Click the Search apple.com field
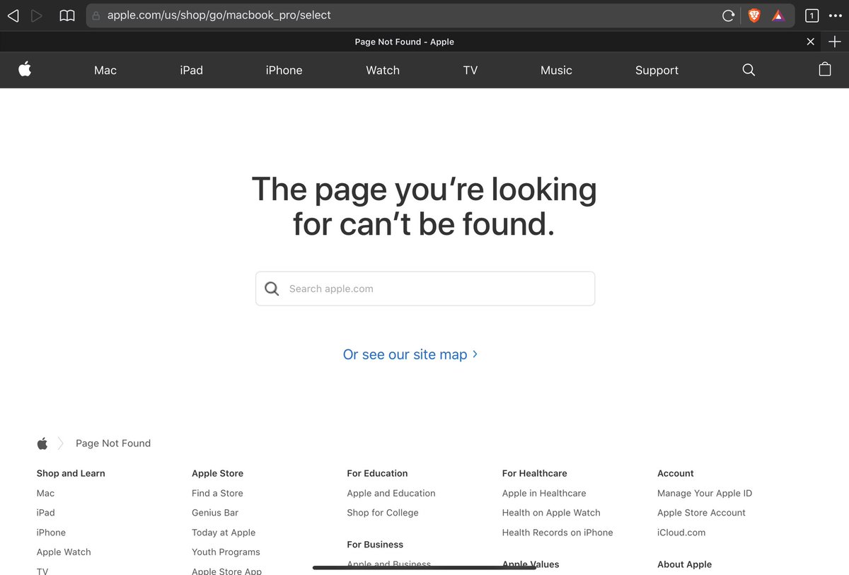This screenshot has width=849, height=575. tap(425, 289)
